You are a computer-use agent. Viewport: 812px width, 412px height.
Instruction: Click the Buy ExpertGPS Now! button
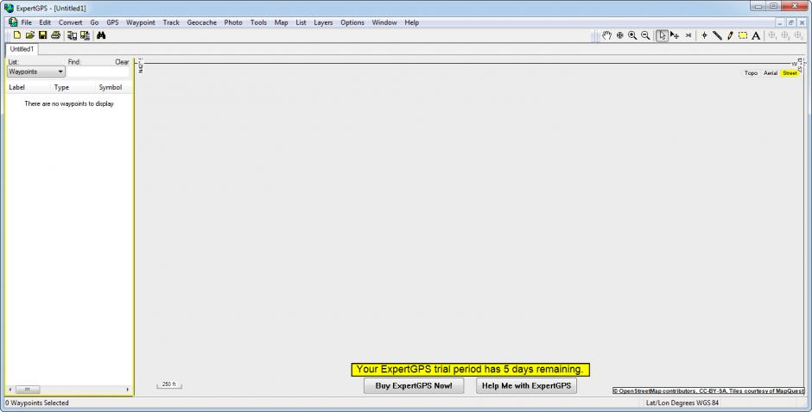tap(414, 385)
